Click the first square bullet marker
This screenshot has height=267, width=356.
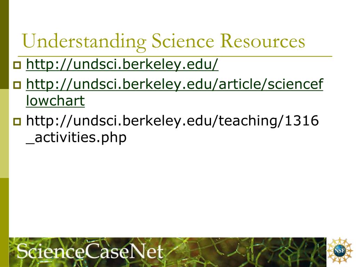pos(17,65)
